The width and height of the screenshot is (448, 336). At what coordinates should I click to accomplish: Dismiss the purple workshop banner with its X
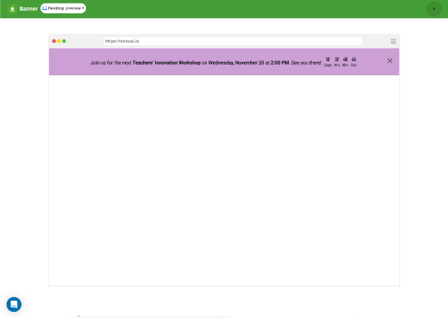[390, 60]
